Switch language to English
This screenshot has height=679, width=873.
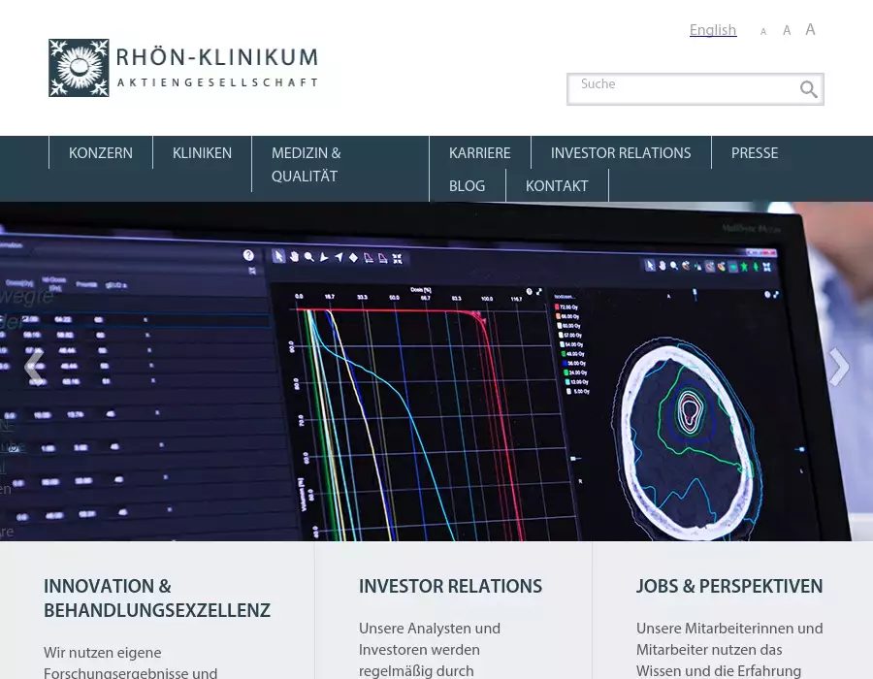pyautogui.click(x=713, y=30)
